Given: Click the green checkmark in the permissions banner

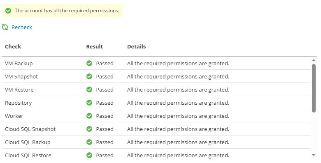Looking at the screenshot, I should tap(8, 11).
